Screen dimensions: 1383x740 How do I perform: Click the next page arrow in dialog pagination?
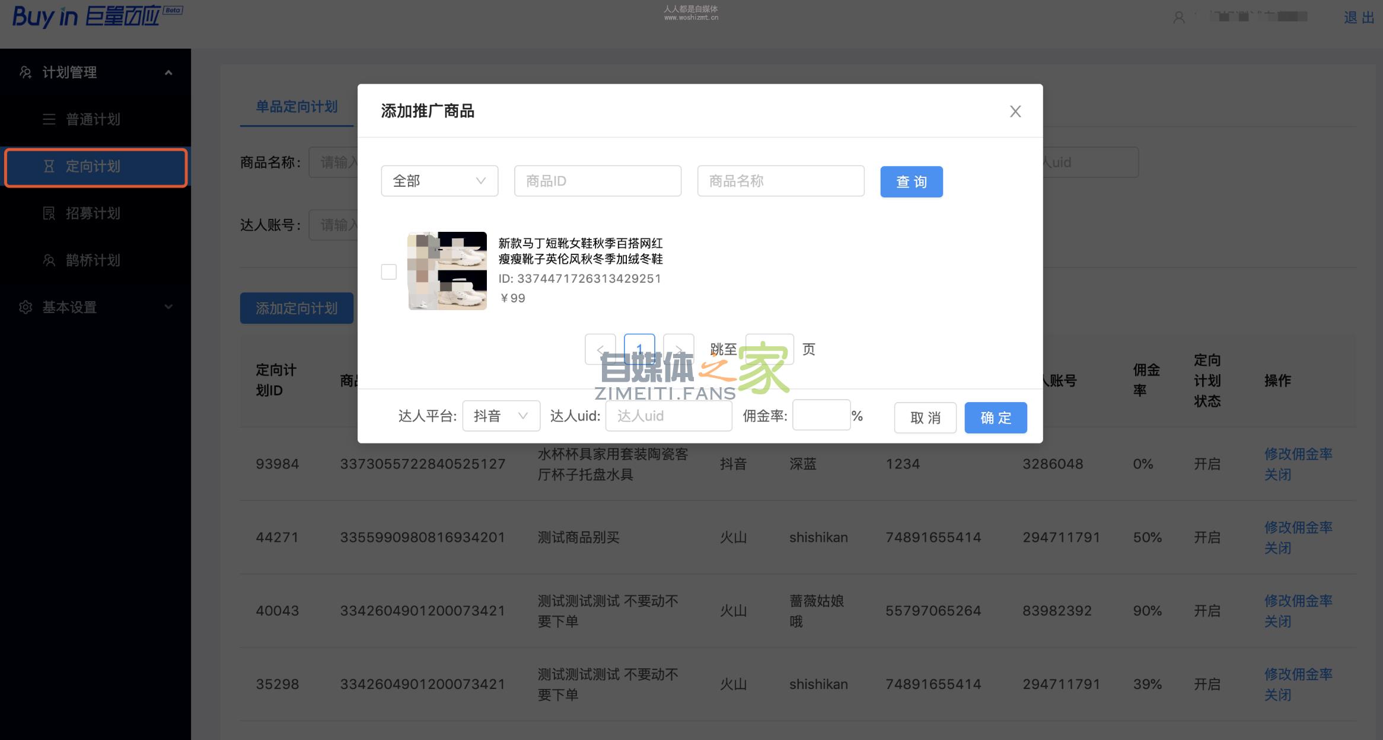pyautogui.click(x=678, y=349)
